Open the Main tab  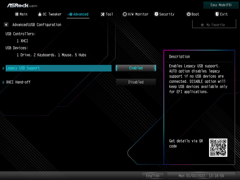[x=21, y=14]
